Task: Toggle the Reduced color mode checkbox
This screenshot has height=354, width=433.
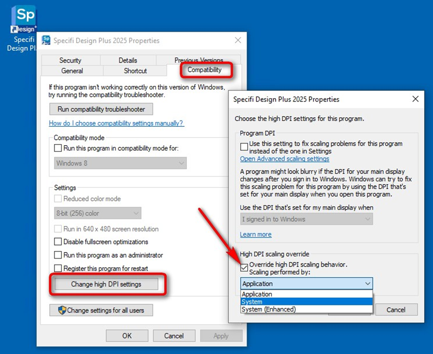Action: pyautogui.click(x=58, y=199)
